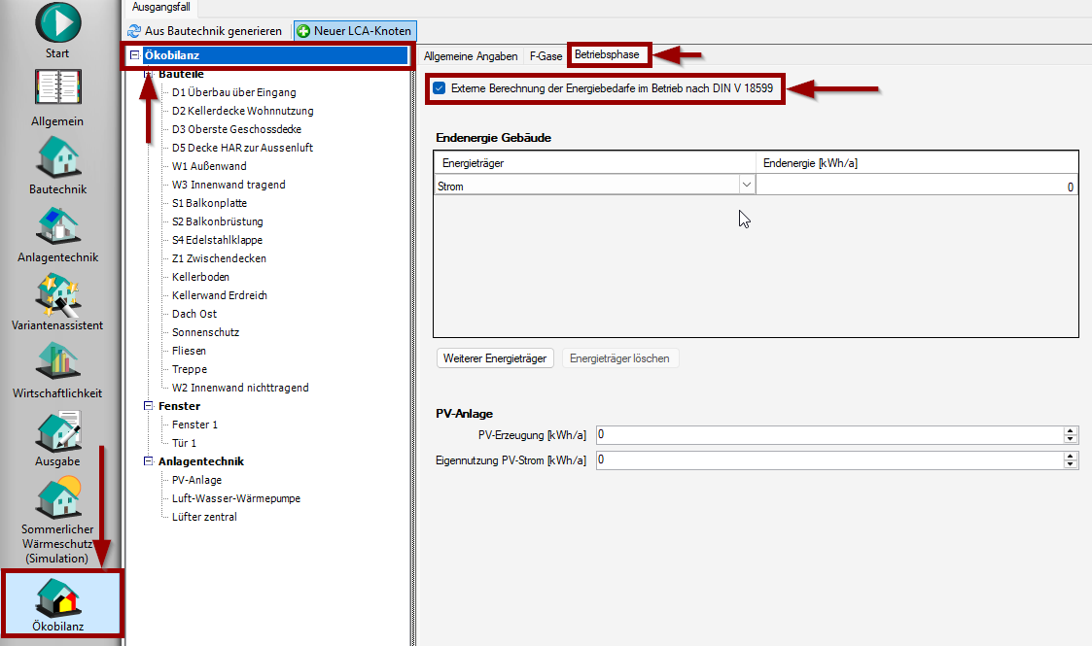Collapse the Anlagentechnik tree node
Viewport: 1092px width, 646px height.
(149, 461)
